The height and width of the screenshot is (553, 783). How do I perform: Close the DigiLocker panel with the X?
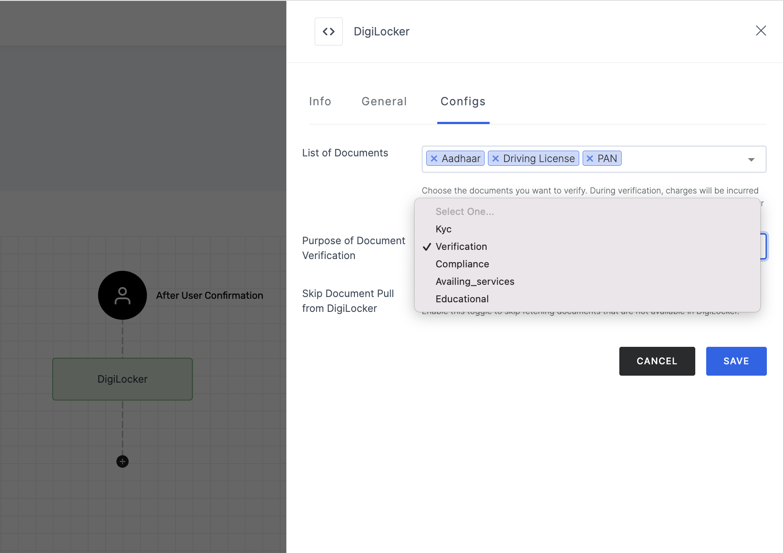point(761,31)
